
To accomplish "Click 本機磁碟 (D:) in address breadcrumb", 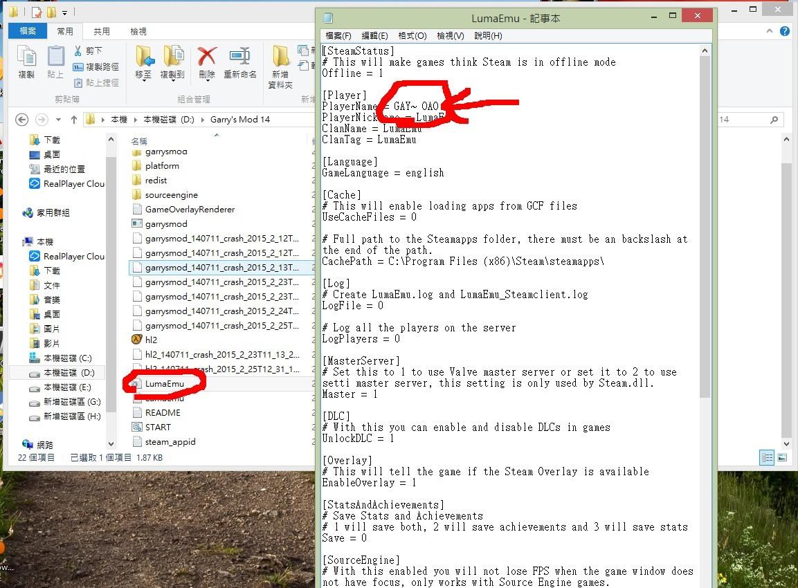I will [169, 120].
